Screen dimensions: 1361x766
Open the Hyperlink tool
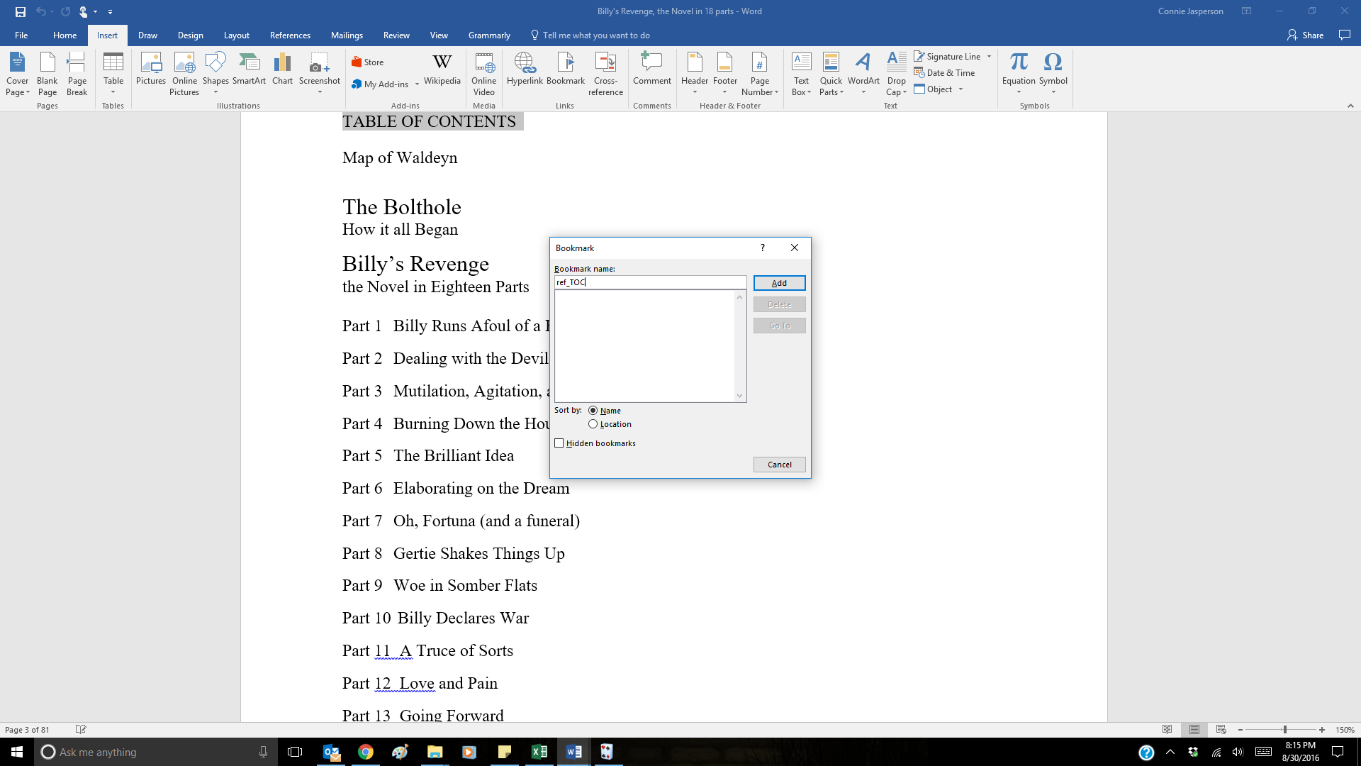coord(525,70)
